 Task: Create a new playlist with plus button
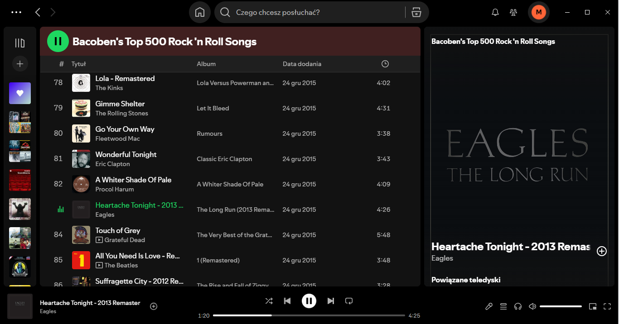[20, 64]
